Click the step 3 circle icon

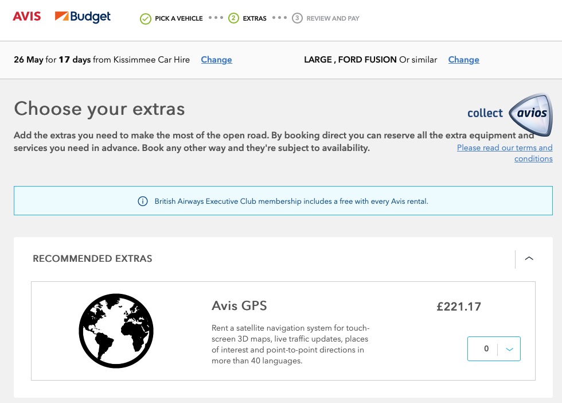297,18
